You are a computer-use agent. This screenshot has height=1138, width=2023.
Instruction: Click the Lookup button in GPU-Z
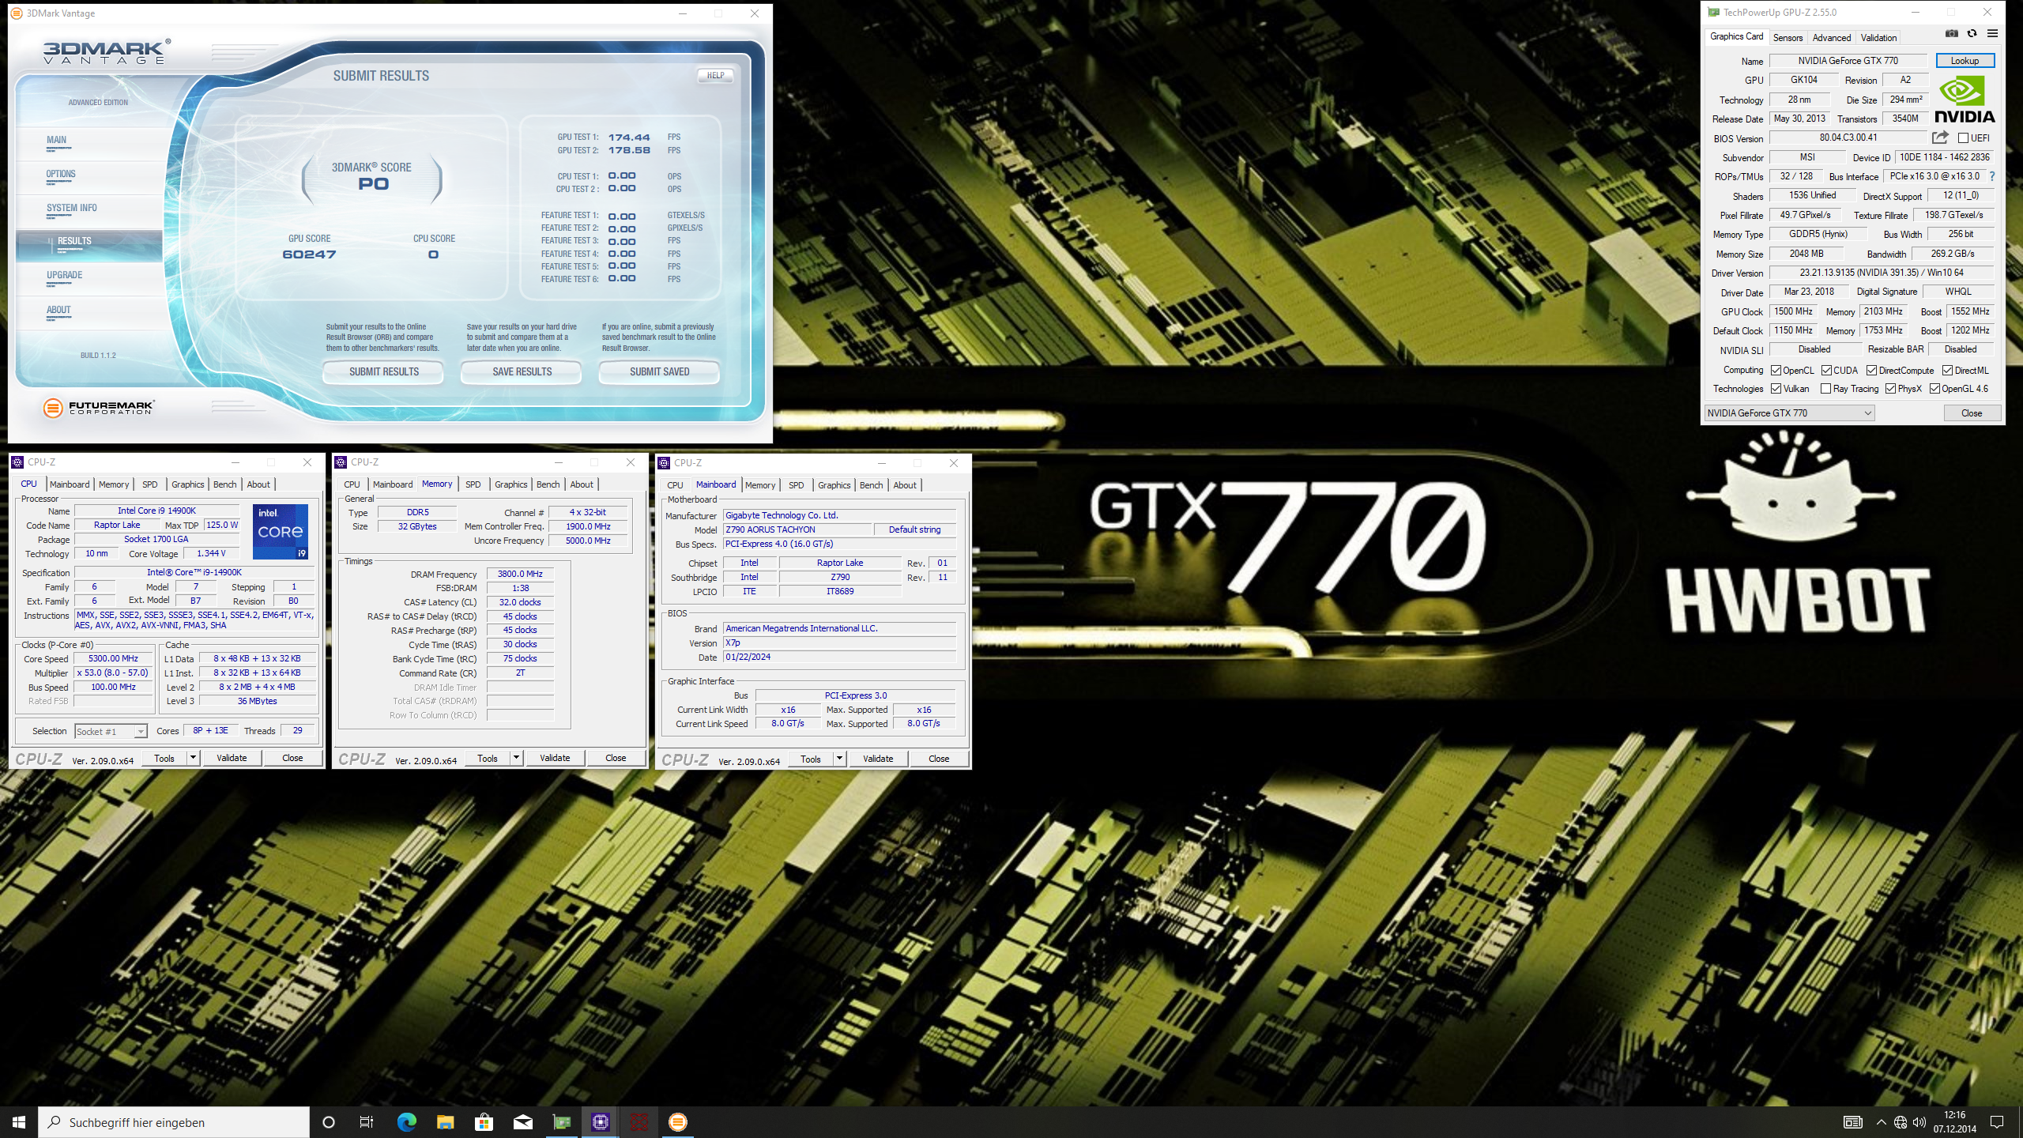1965,61
